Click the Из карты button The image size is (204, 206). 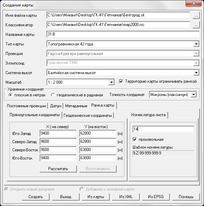(x=96, y=197)
